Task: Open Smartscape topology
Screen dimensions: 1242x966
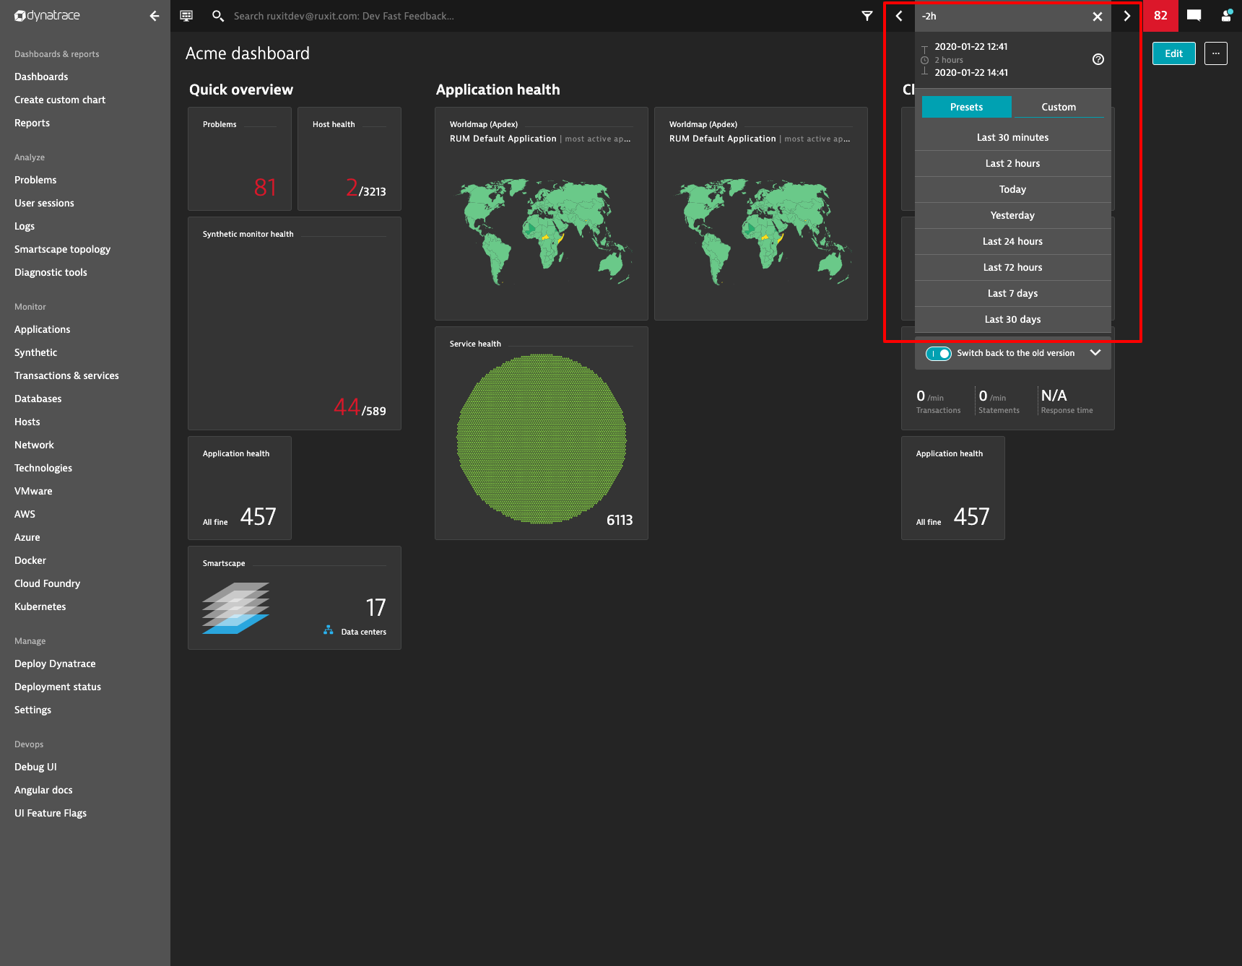Action: tap(62, 249)
